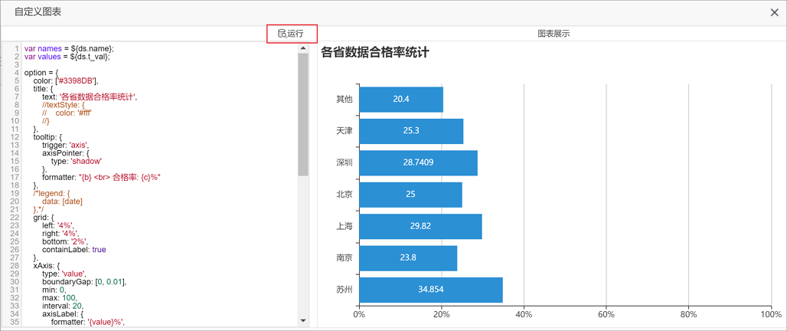Image resolution: width=787 pixels, height=331 pixels.
Task: Click the 上海 axis label
Action: [345, 226]
